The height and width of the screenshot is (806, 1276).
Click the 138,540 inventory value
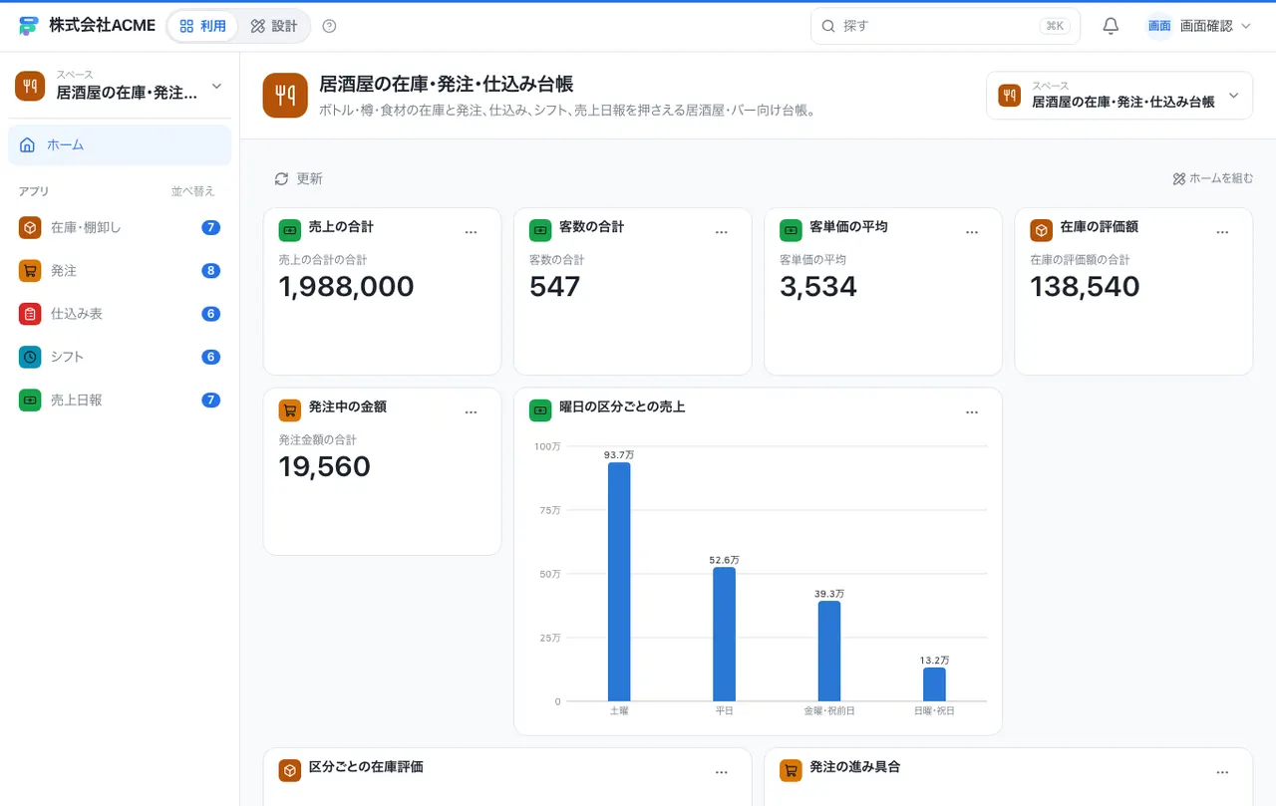[x=1085, y=287]
